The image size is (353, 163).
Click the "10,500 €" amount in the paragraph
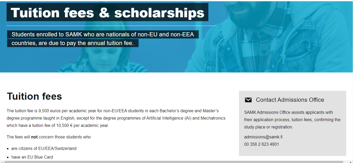(x=65, y=126)
